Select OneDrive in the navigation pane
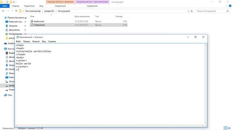This screenshot has width=232, height=130. coord(10,43)
